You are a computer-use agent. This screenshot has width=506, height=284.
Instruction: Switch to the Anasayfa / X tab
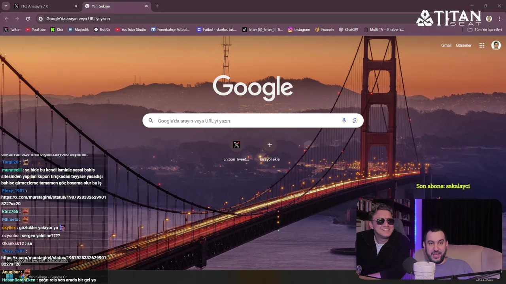(x=45, y=6)
